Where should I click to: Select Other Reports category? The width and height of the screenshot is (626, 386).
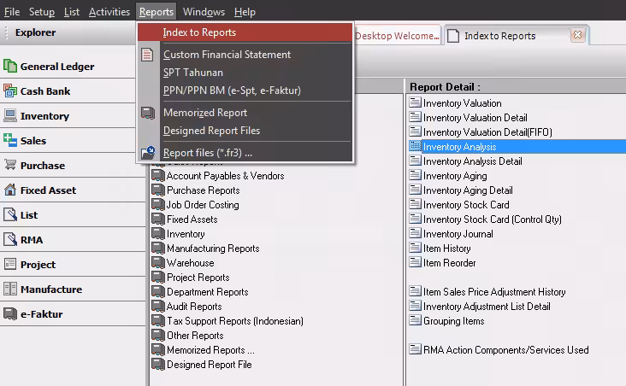tap(195, 336)
